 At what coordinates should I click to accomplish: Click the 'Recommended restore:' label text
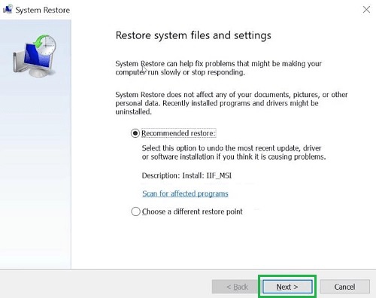click(178, 133)
